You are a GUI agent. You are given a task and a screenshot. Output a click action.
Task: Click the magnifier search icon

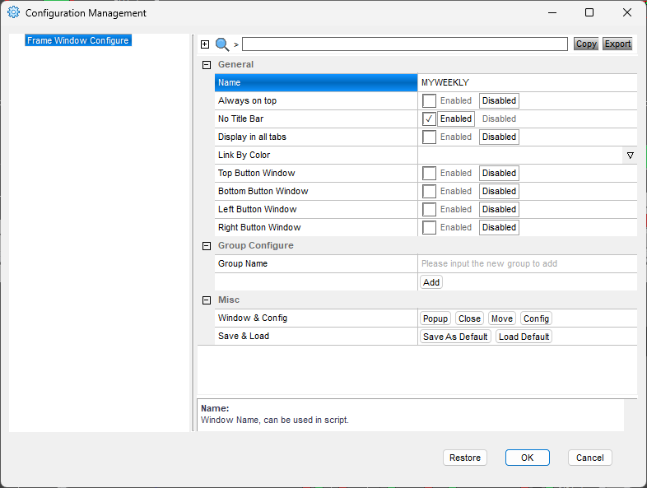pyautogui.click(x=222, y=44)
